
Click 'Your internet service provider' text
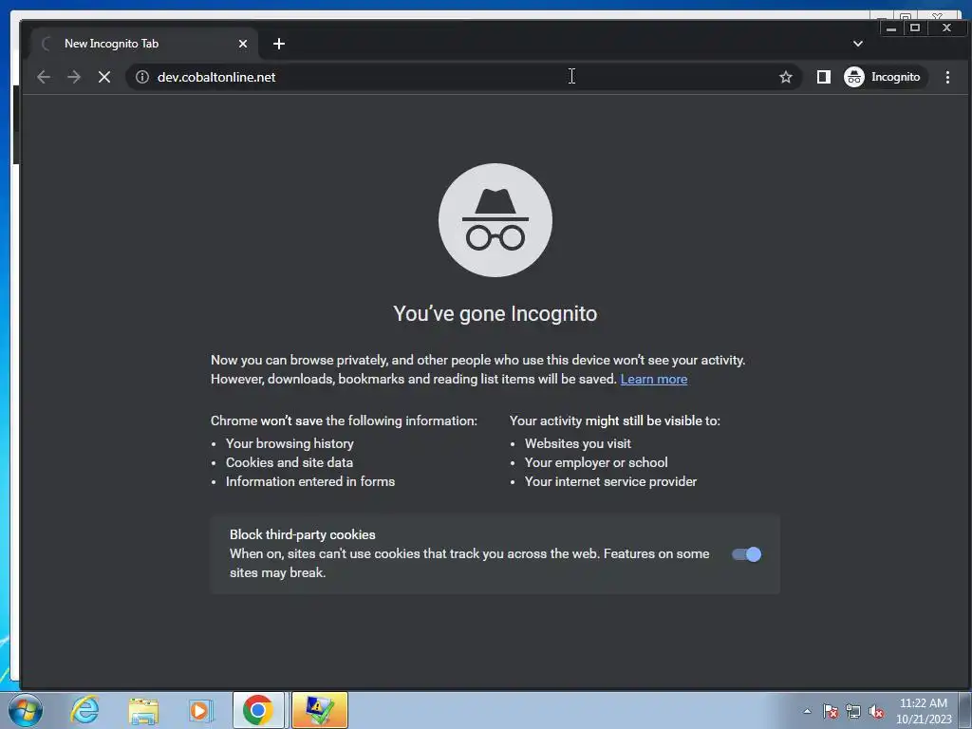coord(610,481)
